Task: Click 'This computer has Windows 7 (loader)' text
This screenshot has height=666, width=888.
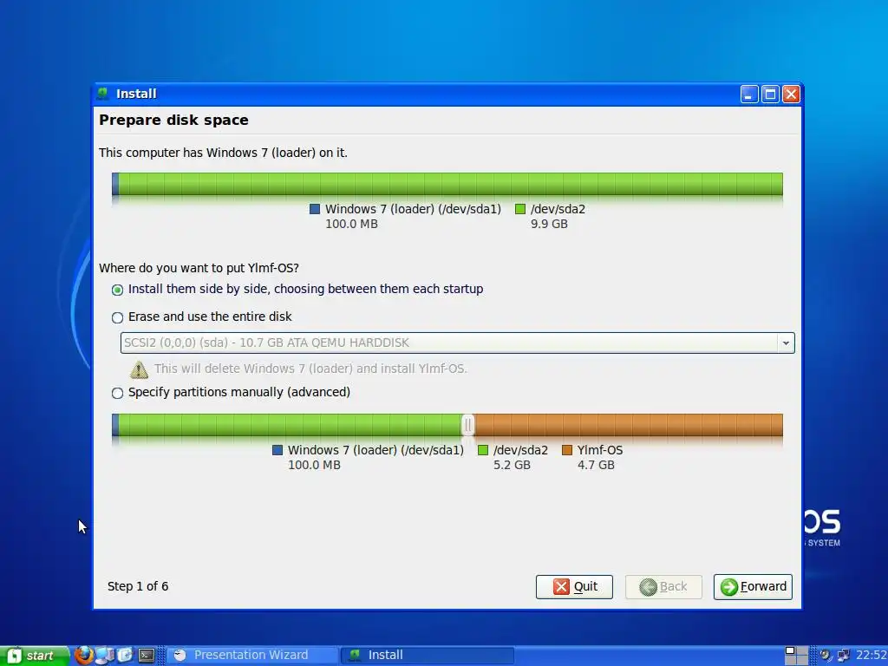Action: coord(223,153)
